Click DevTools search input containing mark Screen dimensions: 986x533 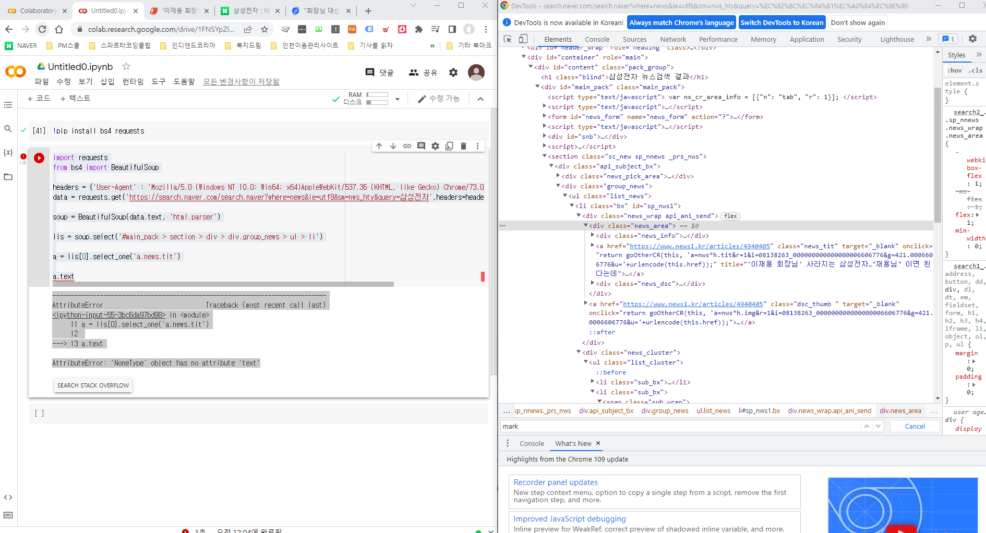pos(680,426)
